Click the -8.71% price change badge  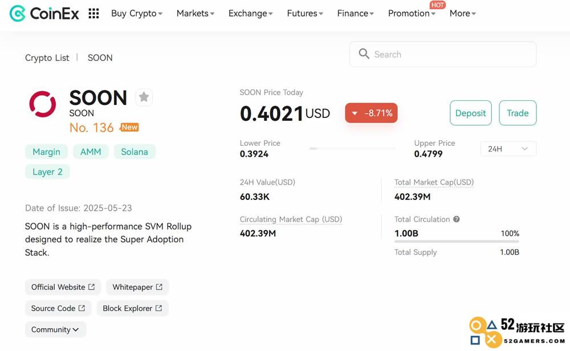[371, 113]
